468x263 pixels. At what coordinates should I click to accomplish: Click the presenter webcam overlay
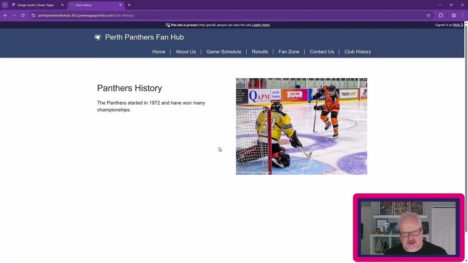408,228
